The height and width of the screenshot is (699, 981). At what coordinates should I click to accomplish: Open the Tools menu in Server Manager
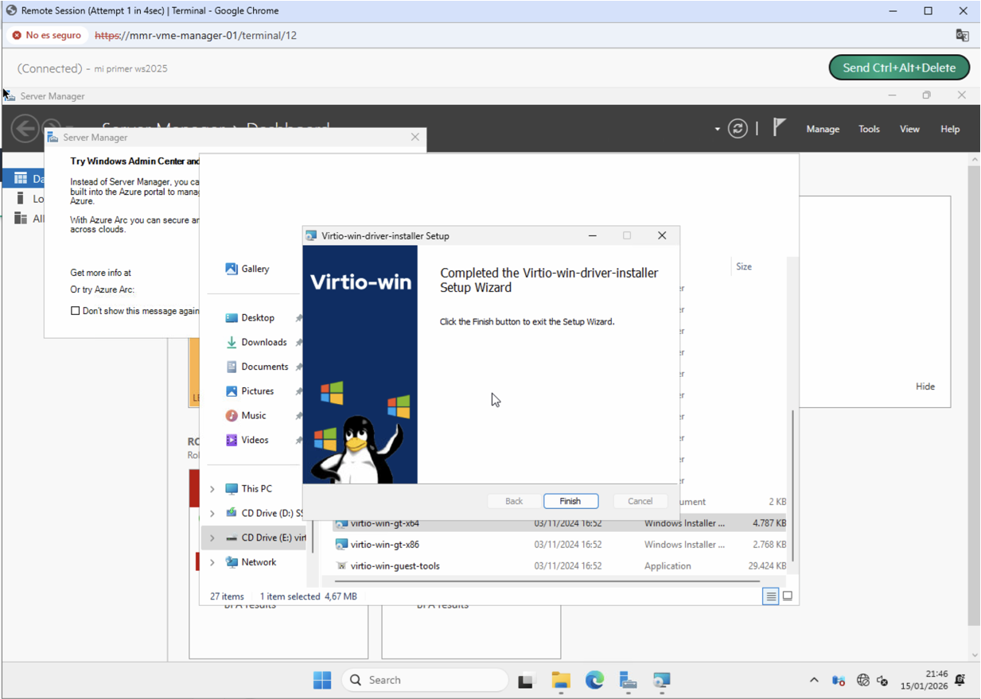pyautogui.click(x=869, y=128)
